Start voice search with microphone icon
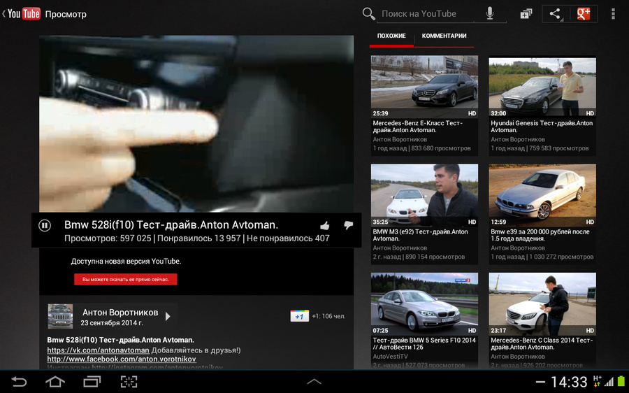Screen dimensions: 629x393 [x=490, y=14]
